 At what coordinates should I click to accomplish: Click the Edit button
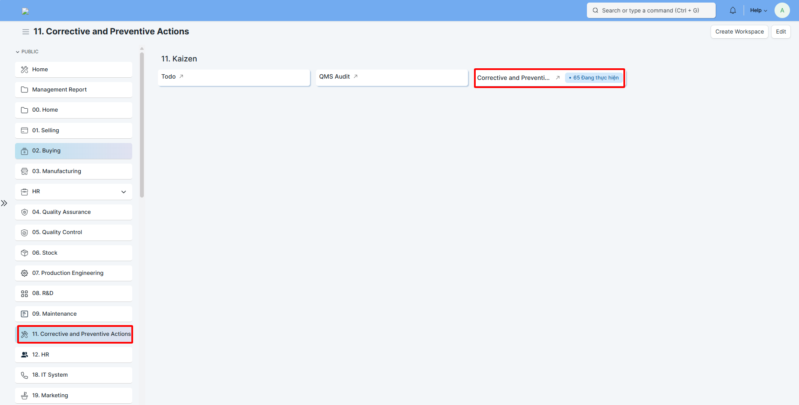pyautogui.click(x=781, y=32)
